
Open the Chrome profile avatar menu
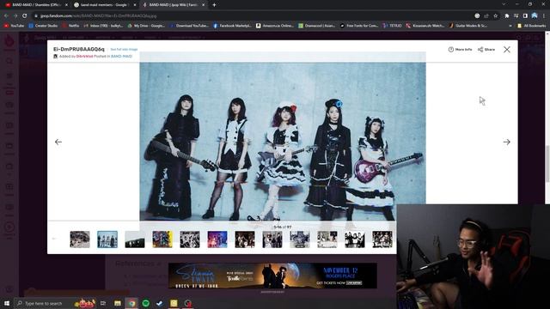(x=535, y=15)
